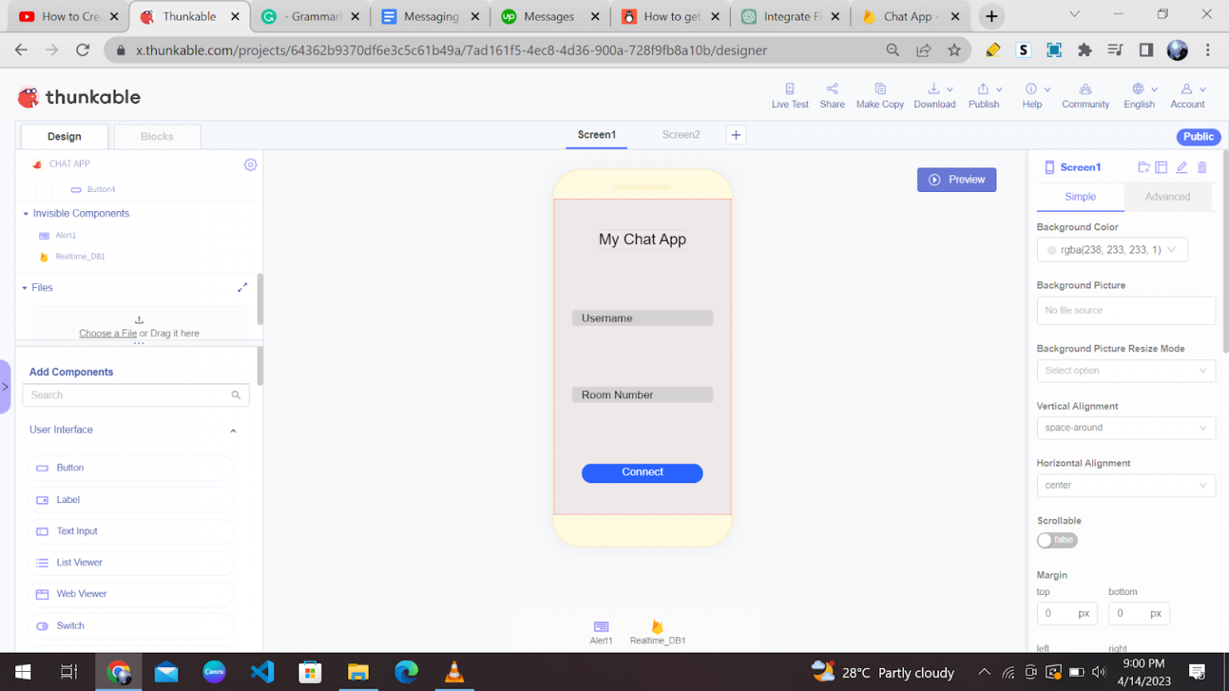Open the Background Picture Resize Mode dropdown
Viewport: 1229px width, 691px height.
1126,370
